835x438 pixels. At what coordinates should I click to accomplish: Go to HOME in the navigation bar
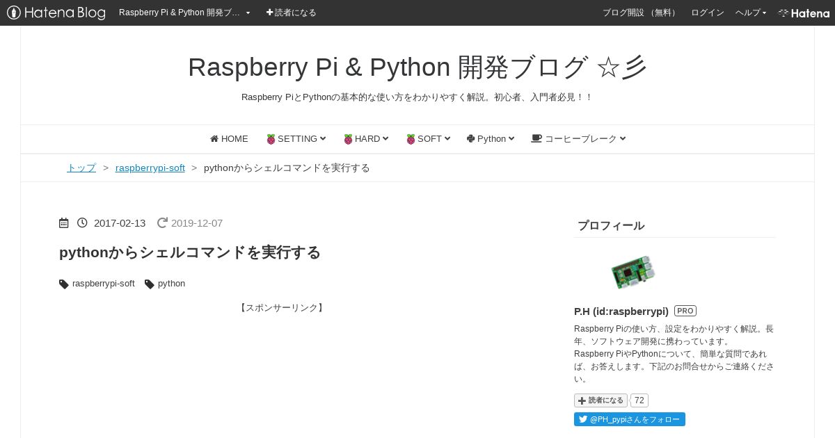tap(229, 139)
